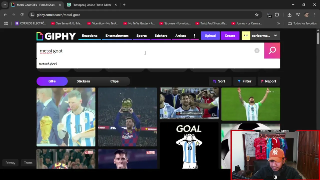320x180 pixels.
Task: Click the Create button
Action: click(x=230, y=35)
